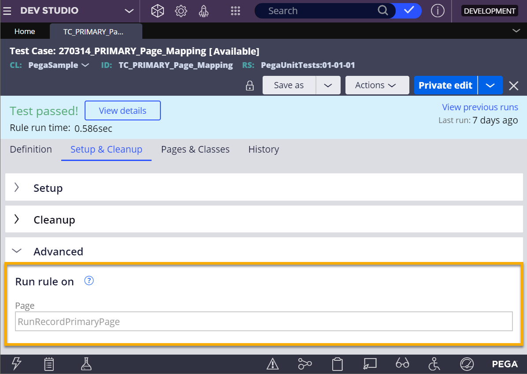Click the Page input field
This screenshot has width=527, height=374.
click(264, 322)
